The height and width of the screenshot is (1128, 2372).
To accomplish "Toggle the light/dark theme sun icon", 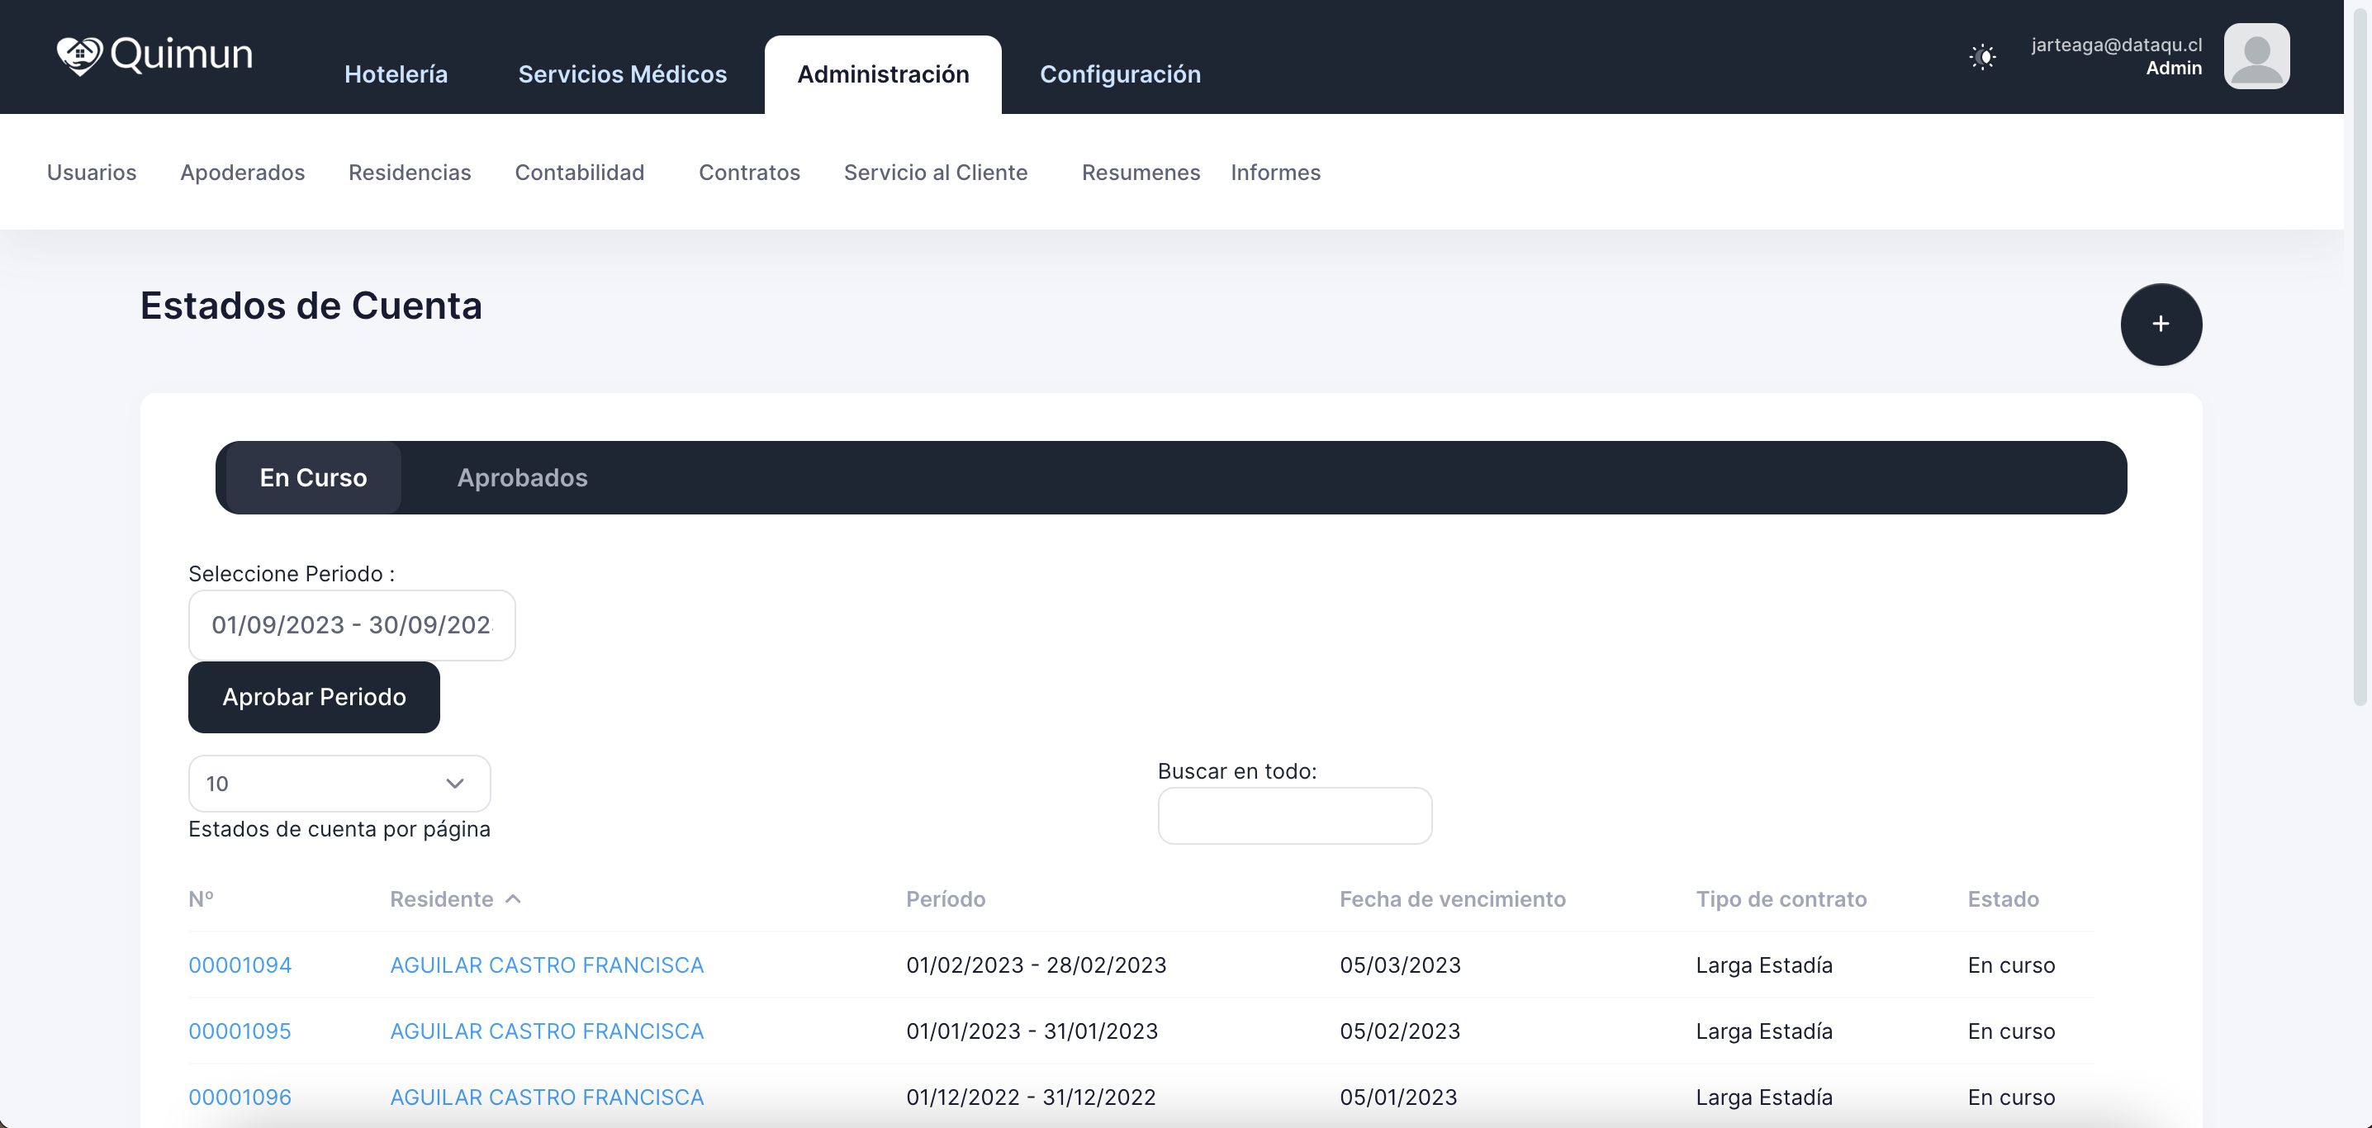I will [x=1982, y=57].
